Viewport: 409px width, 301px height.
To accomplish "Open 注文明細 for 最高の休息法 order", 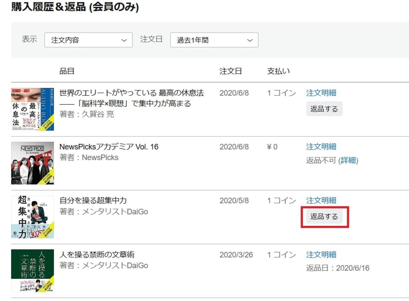I will pyautogui.click(x=321, y=93).
